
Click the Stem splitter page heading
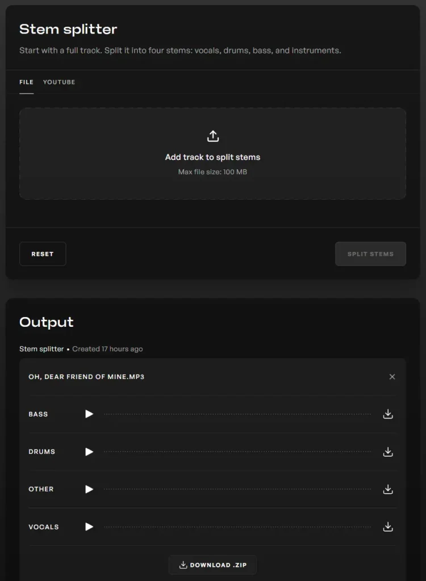(68, 29)
